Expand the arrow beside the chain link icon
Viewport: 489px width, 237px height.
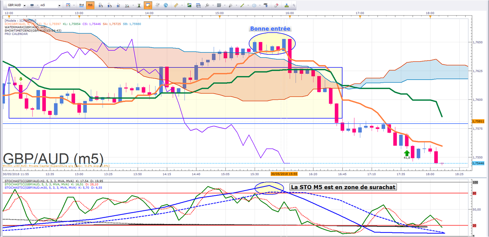point(37,6)
